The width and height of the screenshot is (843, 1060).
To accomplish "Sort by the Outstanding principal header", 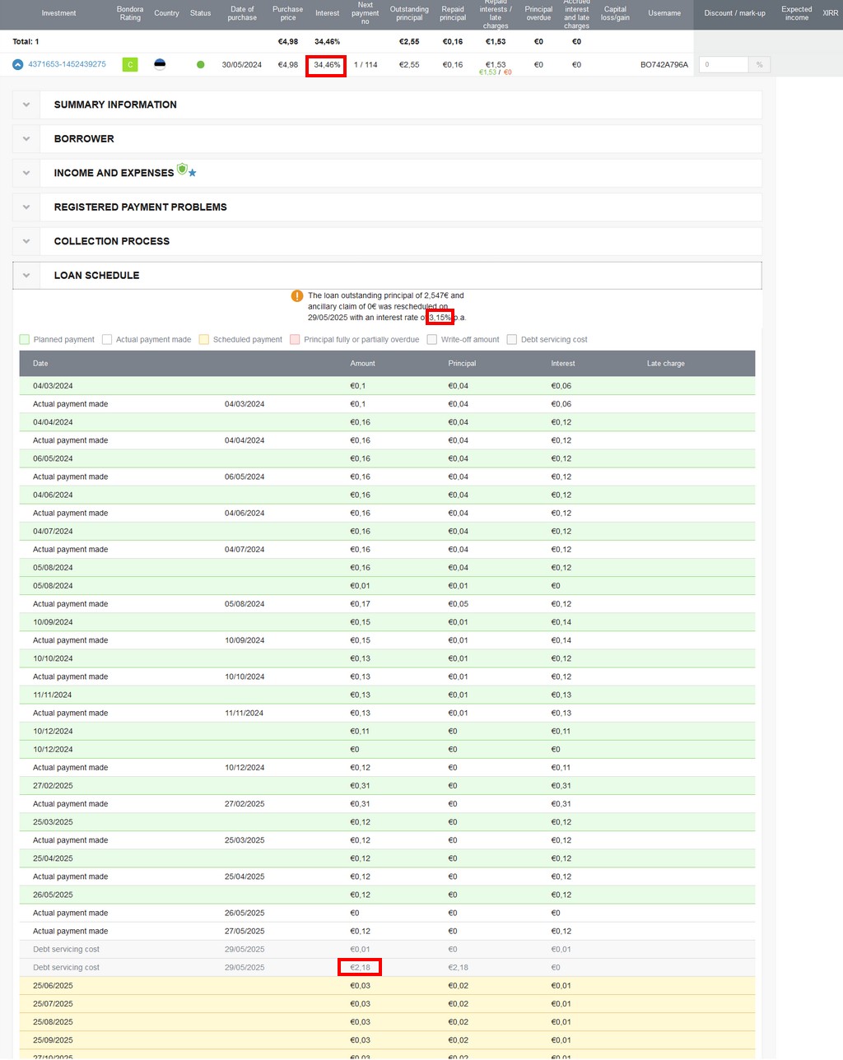I will pyautogui.click(x=409, y=13).
